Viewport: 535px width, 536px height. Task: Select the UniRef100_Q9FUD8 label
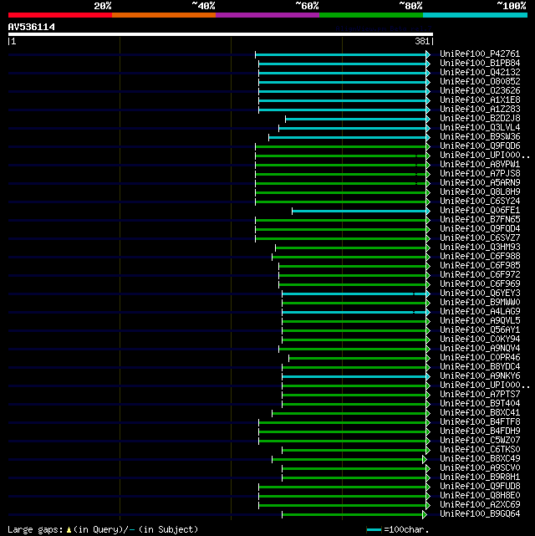click(480, 486)
